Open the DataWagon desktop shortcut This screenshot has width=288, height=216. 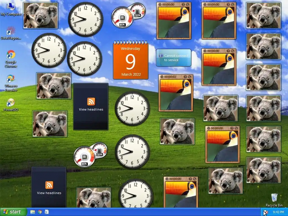[11, 33]
